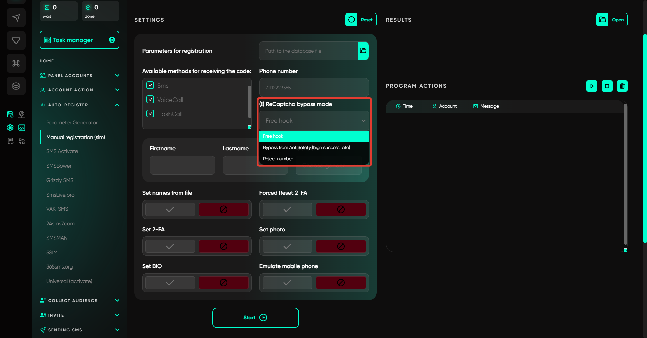Click the green gear settings icon

click(10, 128)
